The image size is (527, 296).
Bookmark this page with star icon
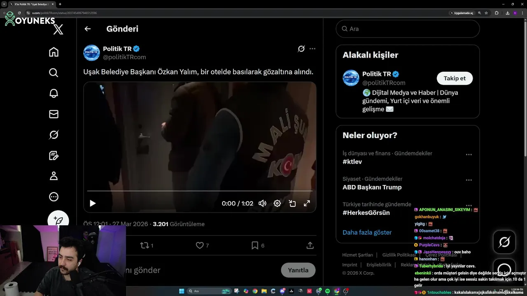pos(486,13)
